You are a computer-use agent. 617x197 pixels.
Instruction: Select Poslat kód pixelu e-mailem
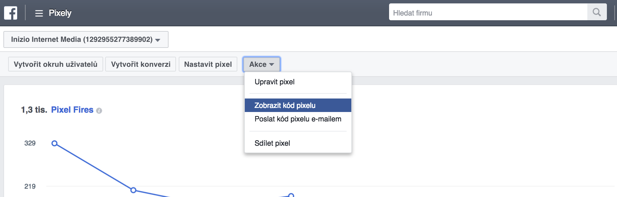[x=298, y=119]
